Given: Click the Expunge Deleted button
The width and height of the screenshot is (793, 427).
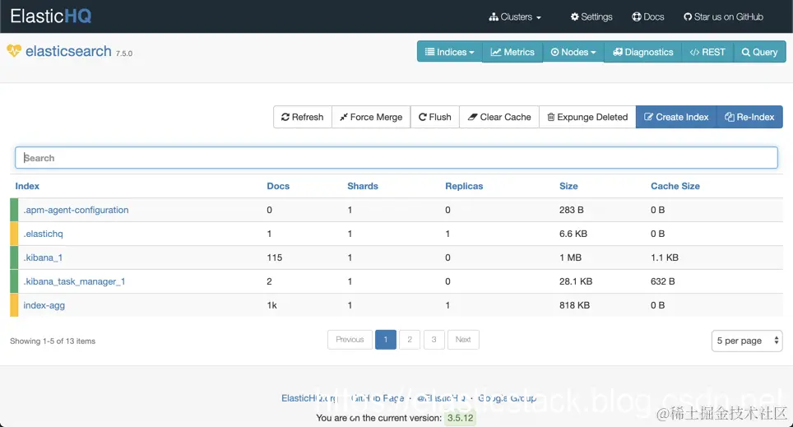Looking at the screenshot, I should (587, 117).
